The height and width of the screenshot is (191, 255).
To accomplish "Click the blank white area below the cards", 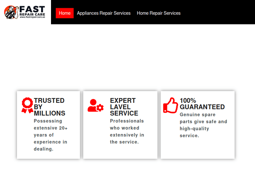I will 128,175.
